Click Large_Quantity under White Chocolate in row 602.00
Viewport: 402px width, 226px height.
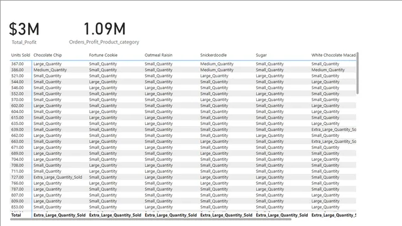pyautogui.click(x=325, y=106)
